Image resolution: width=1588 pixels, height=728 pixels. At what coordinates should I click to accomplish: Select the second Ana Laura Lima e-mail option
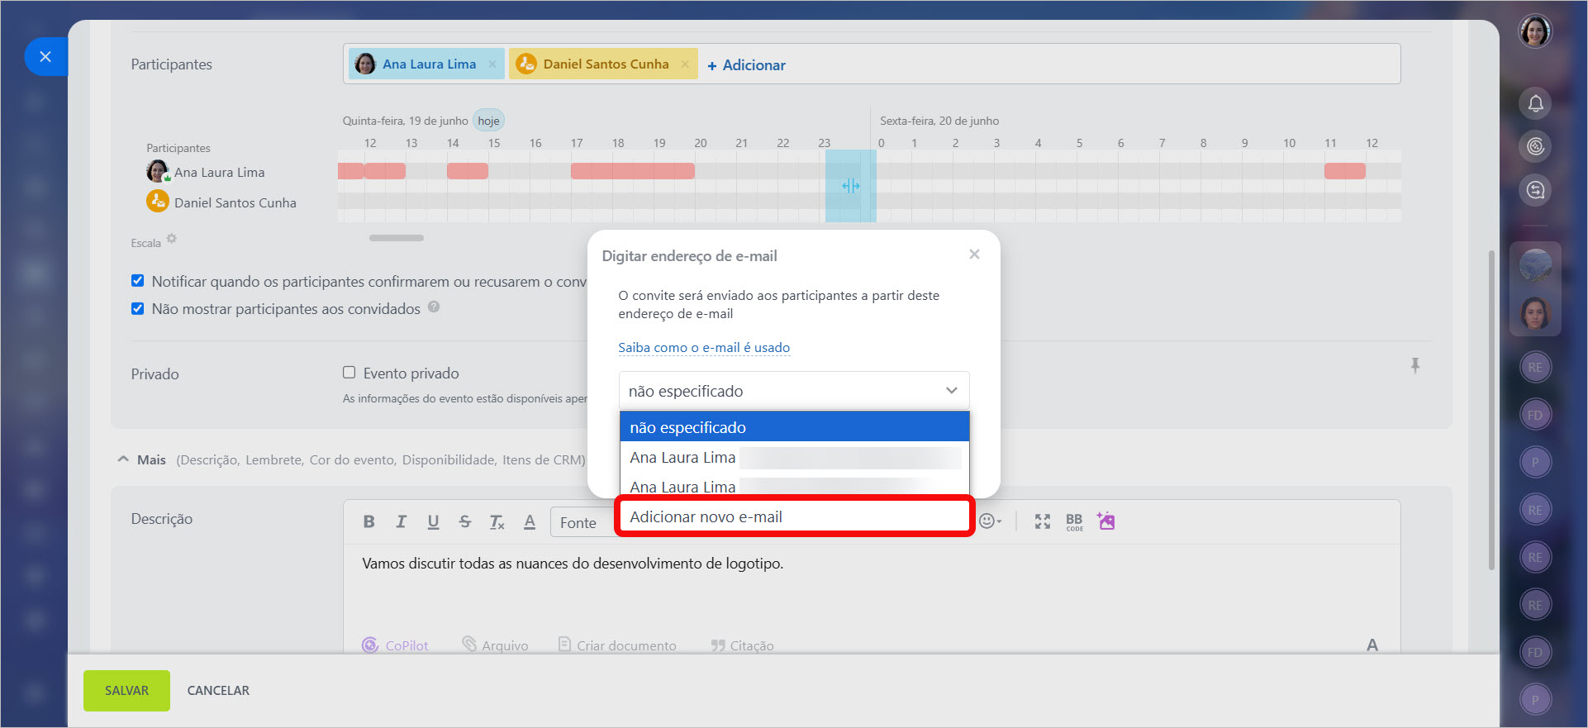coord(794,487)
